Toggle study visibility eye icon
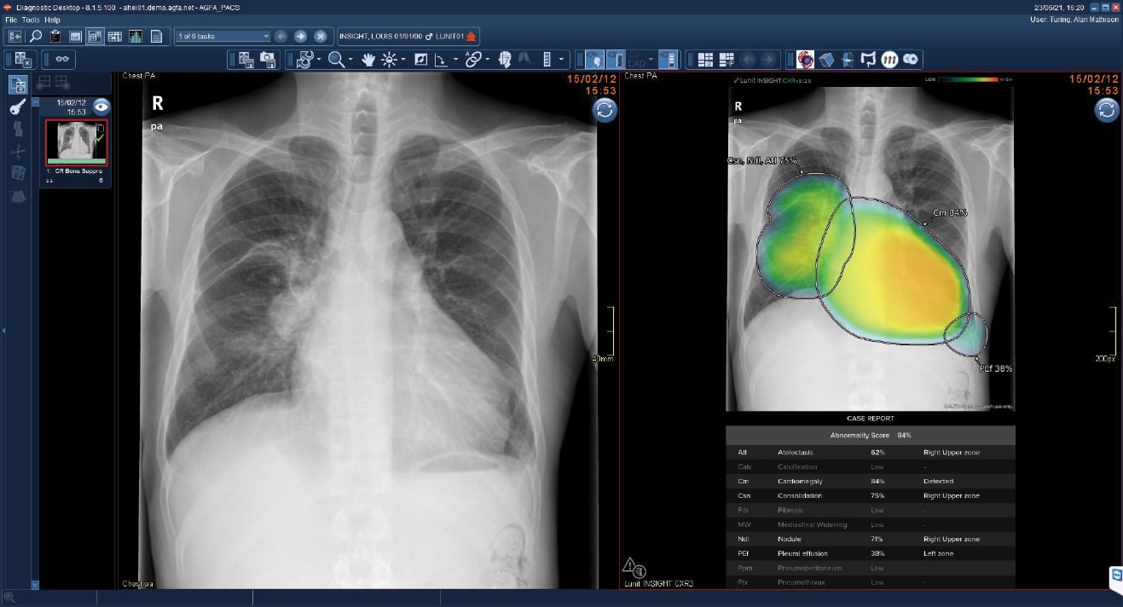Screen dimensions: 1123x607 pos(101,107)
